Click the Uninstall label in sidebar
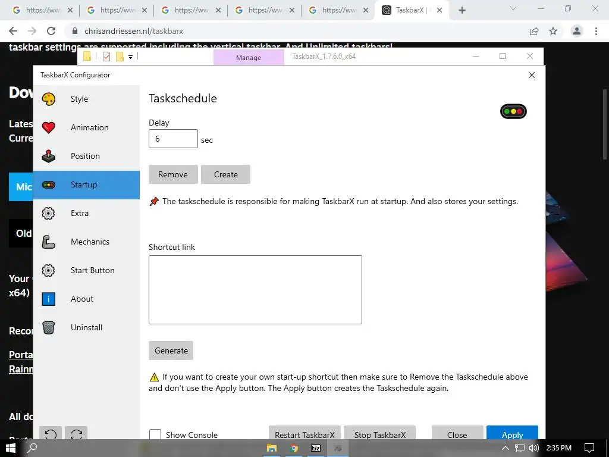 [87, 328]
